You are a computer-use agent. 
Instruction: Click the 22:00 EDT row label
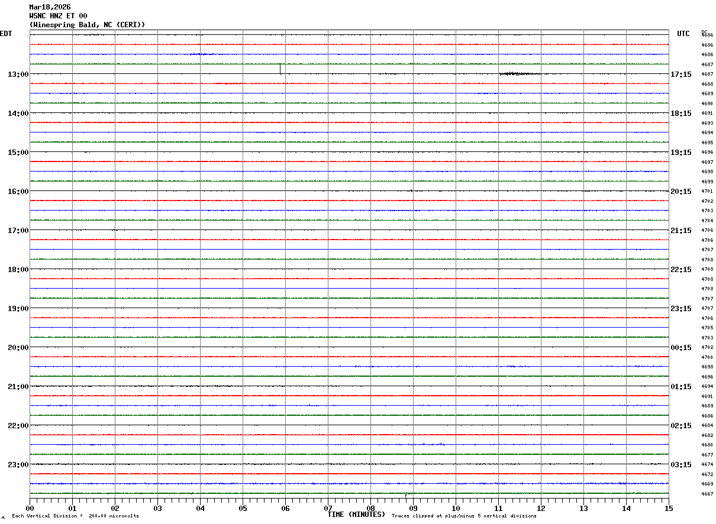tap(18, 426)
